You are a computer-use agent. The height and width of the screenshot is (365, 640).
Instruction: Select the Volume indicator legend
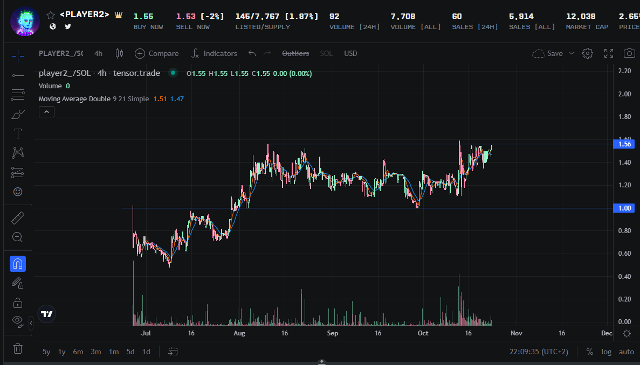click(x=50, y=86)
